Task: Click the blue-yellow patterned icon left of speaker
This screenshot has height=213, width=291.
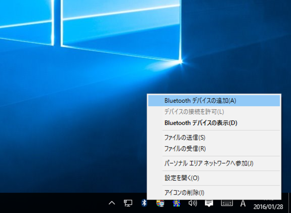Action: [176, 203]
